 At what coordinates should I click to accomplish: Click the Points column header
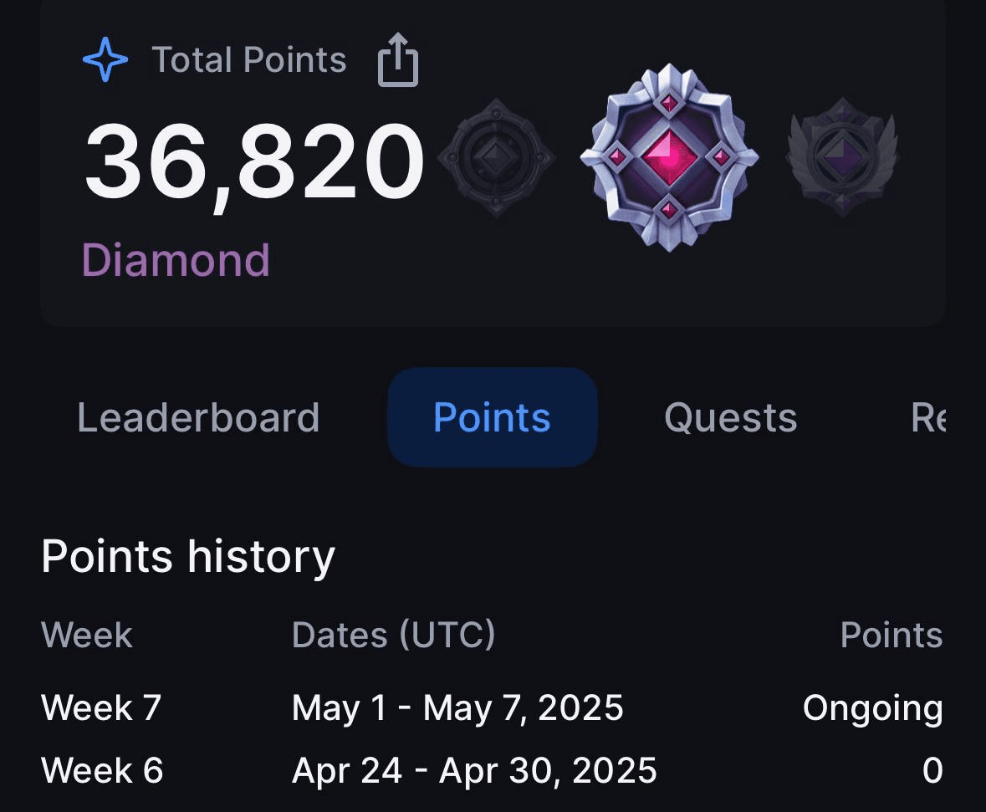[x=891, y=635]
